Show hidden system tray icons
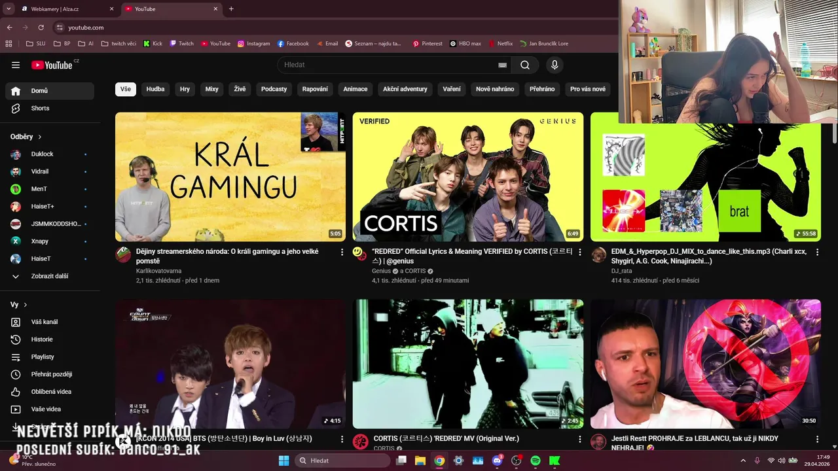This screenshot has height=471, width=838. point(742,461)
